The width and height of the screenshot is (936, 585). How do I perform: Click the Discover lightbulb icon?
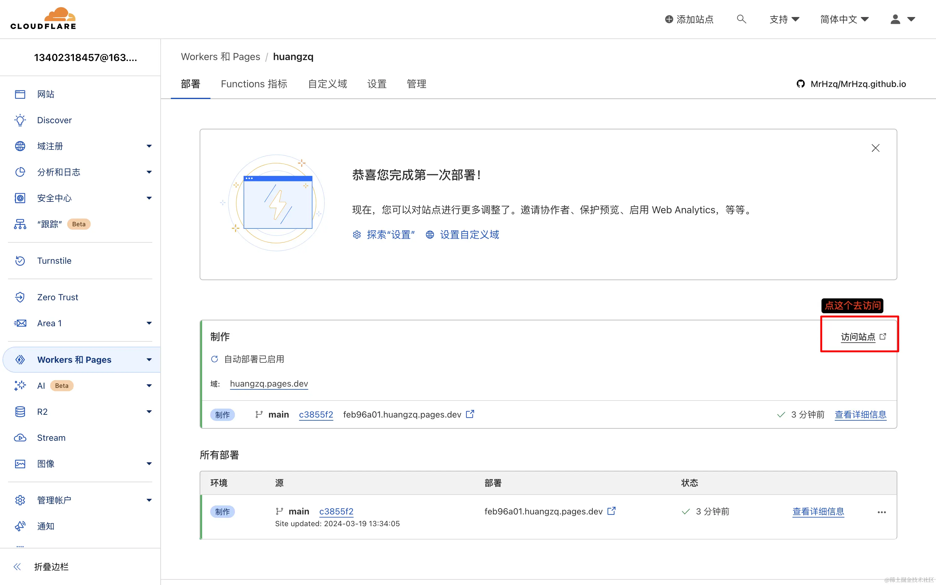click(x=20, y=120)
